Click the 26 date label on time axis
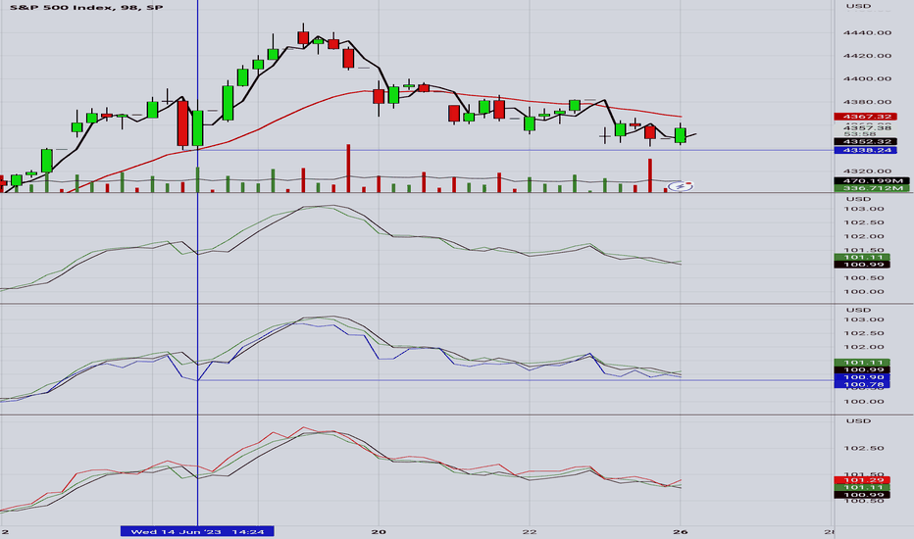Screen dimensions: 914x539 click(681, 531)
